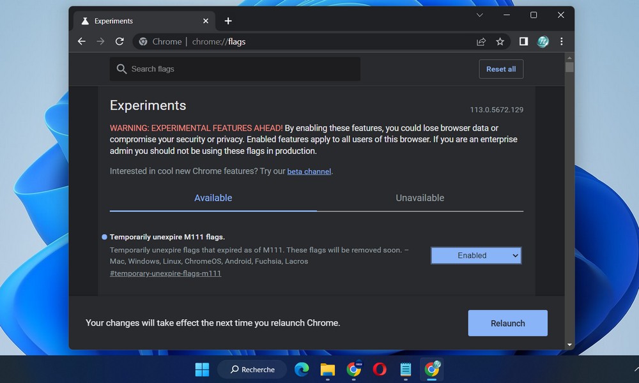Screen dimensions: 639x383
Task: Switch to the Available tab
Action: click(213, 198)
